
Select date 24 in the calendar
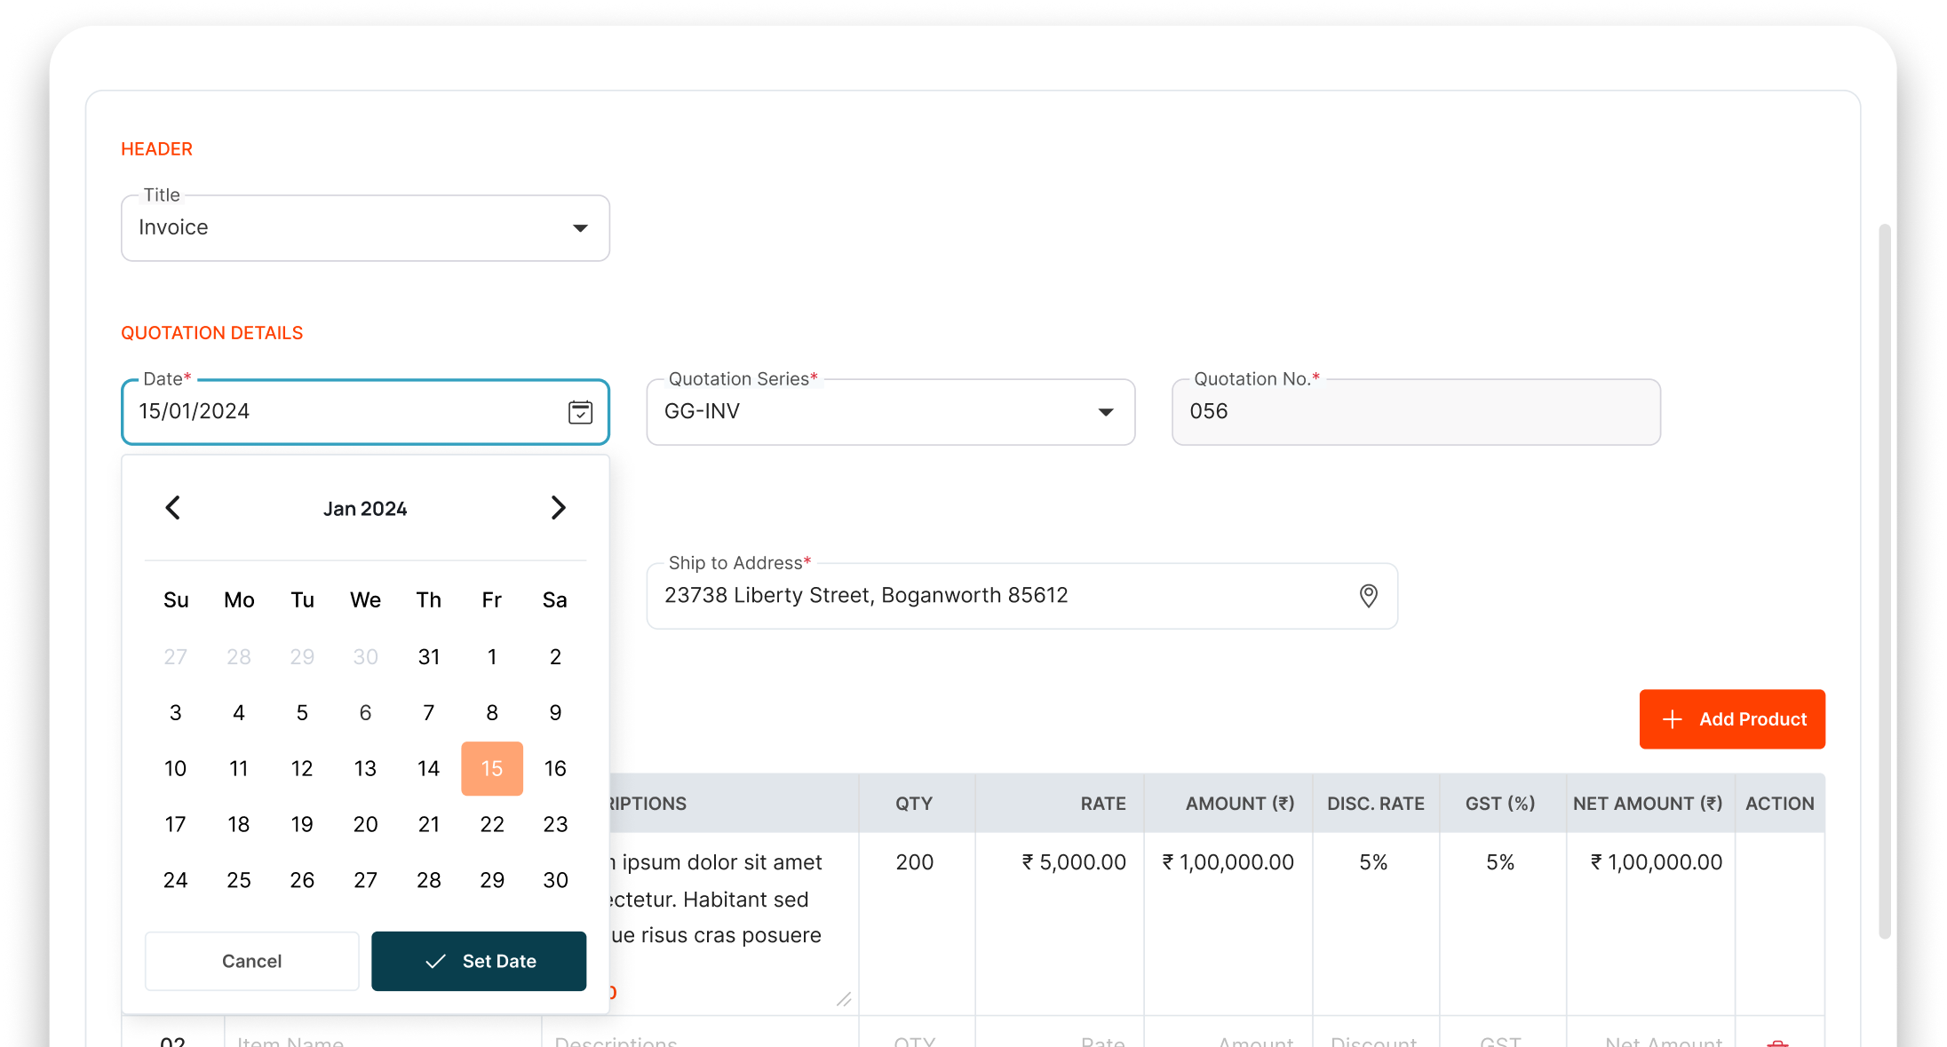(x=176, y=880)
